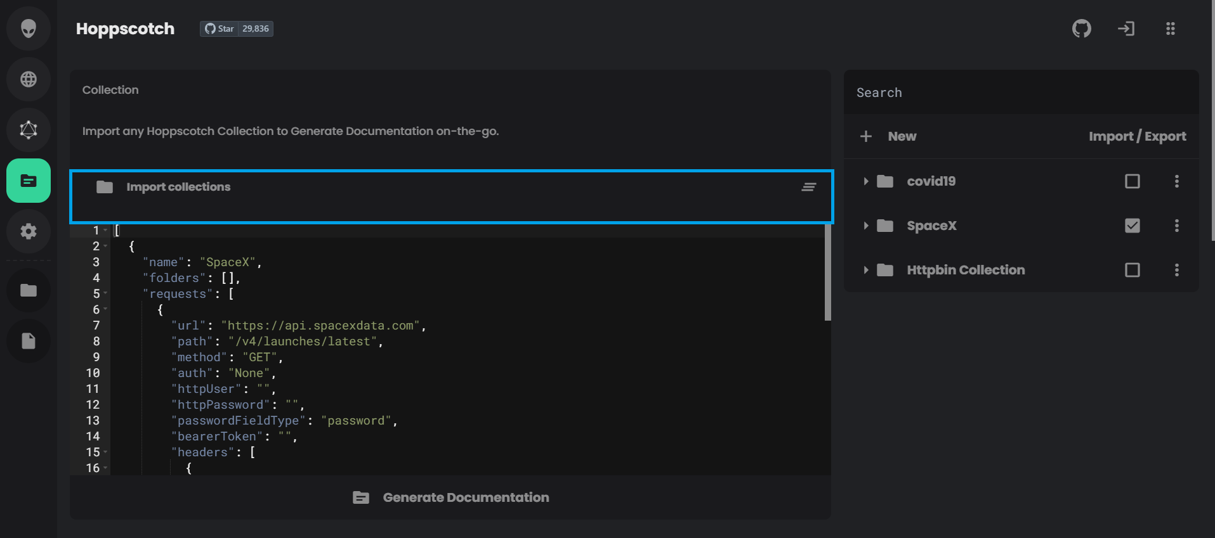Screen dimensions: 1215x538
Task: Click the code editor vertical scrollbar
Action: (x=827, y=272)
